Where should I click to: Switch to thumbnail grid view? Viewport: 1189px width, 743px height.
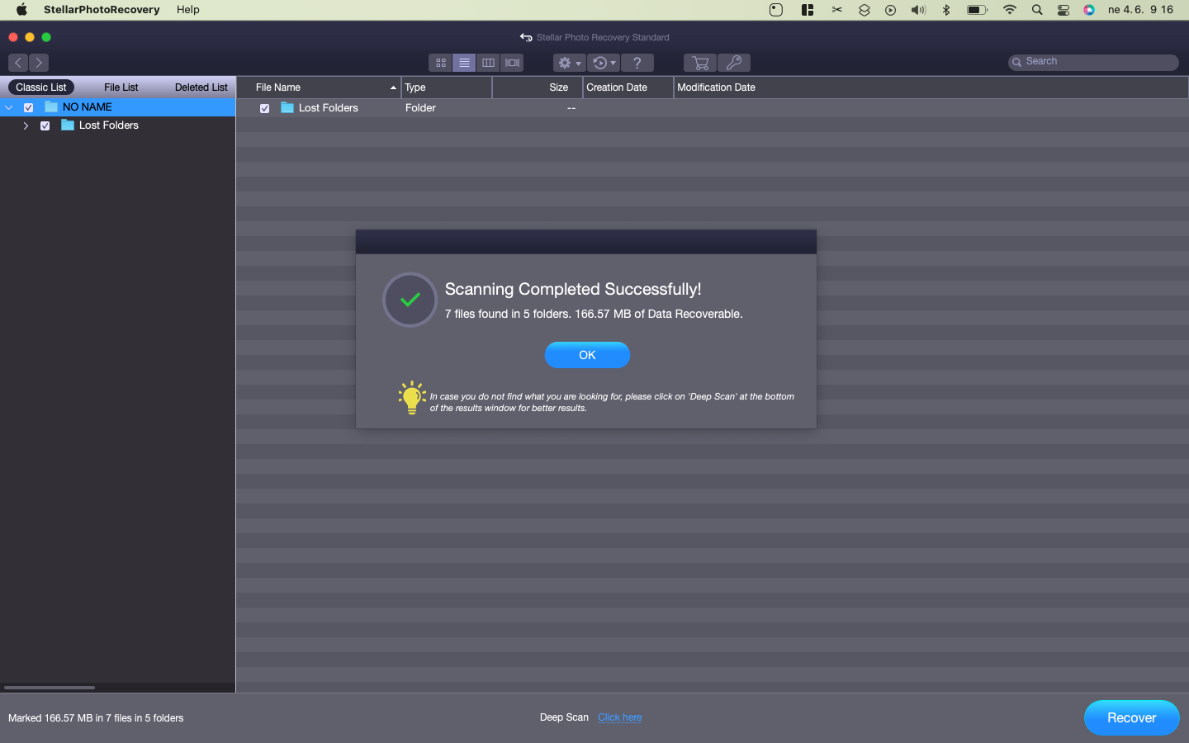[441, 63]
